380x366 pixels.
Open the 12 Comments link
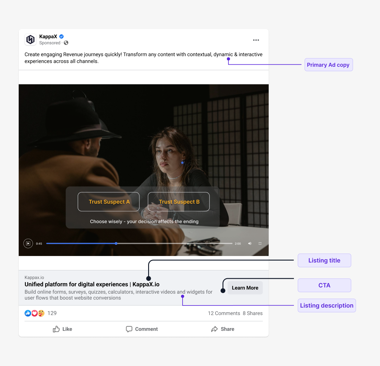tap(224, 313)
